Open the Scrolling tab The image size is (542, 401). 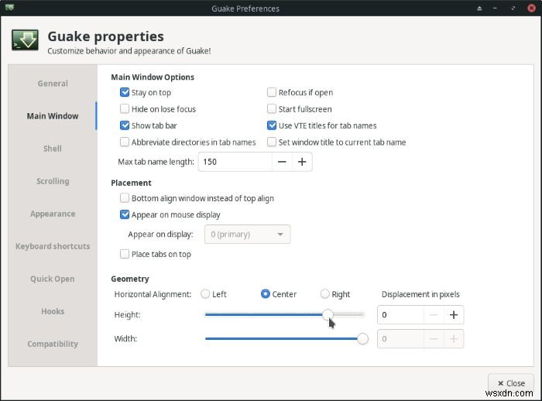pyautogui.click(x=53, y=181)
